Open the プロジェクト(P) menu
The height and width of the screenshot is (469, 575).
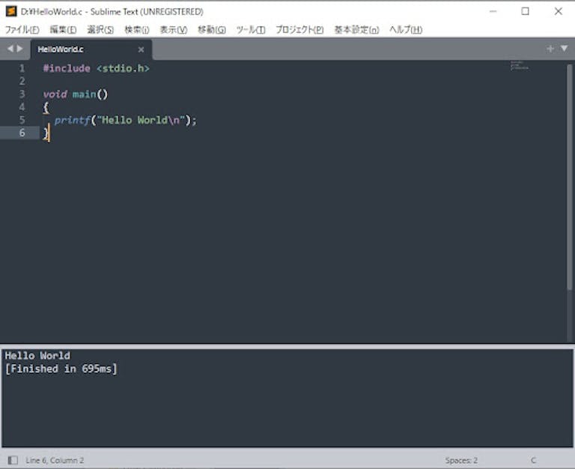pos(299,29)
